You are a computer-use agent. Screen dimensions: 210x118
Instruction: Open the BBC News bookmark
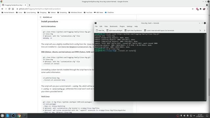[98, 12]
